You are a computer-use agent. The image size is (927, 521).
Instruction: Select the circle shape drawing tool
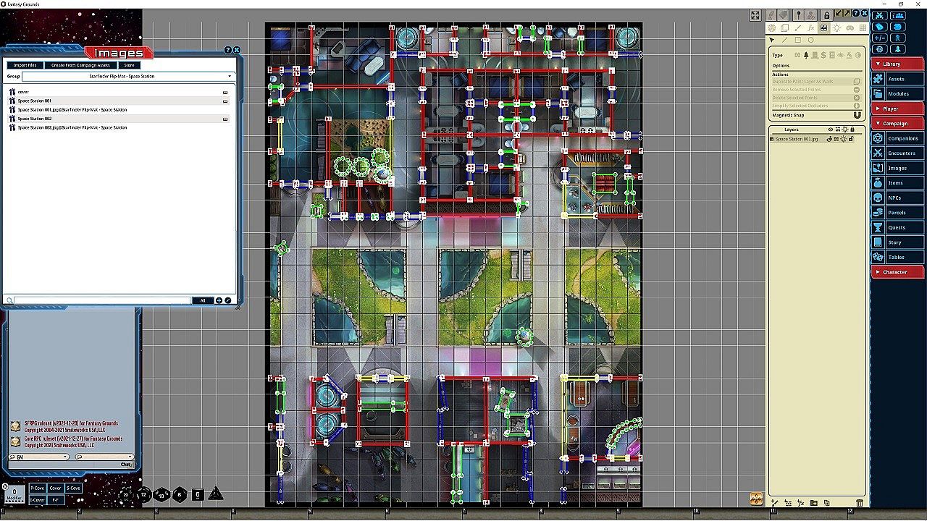click(x=810, y=40)
